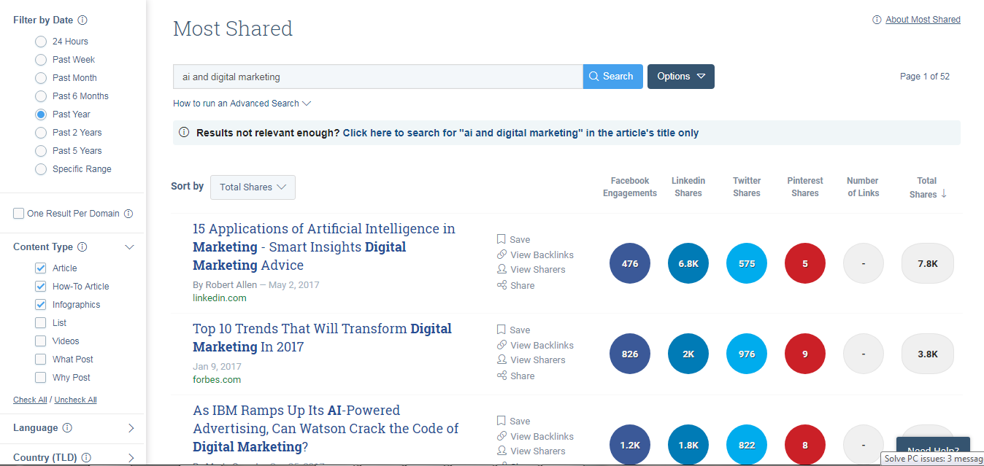Image resolution: width=984 pixels, height=466 pixels.
Task: Click the Language info icon
Action: pos(67,428)
